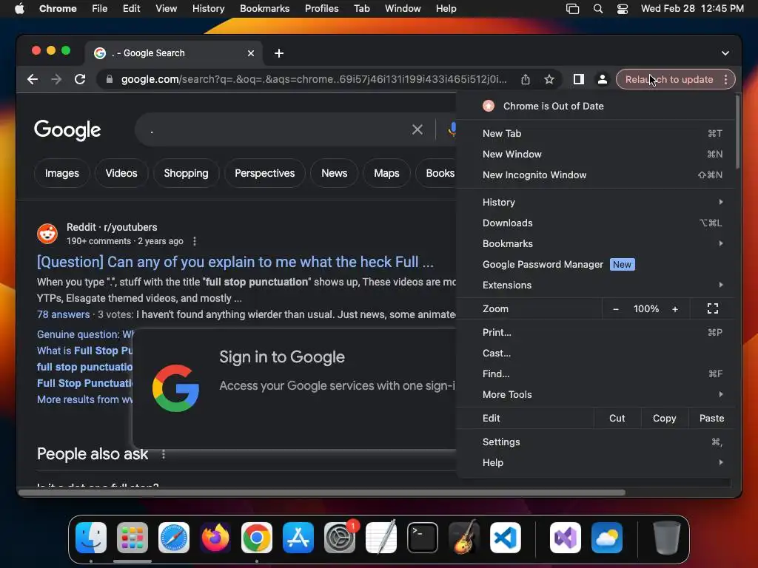Viewport: 758px width, 568px height.
Task: Open Finder from the dock
Action: pos(91,538)
